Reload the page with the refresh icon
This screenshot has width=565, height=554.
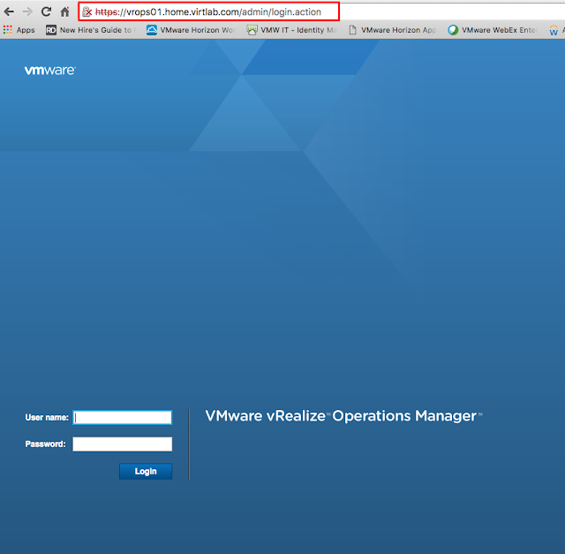[46, 11]
